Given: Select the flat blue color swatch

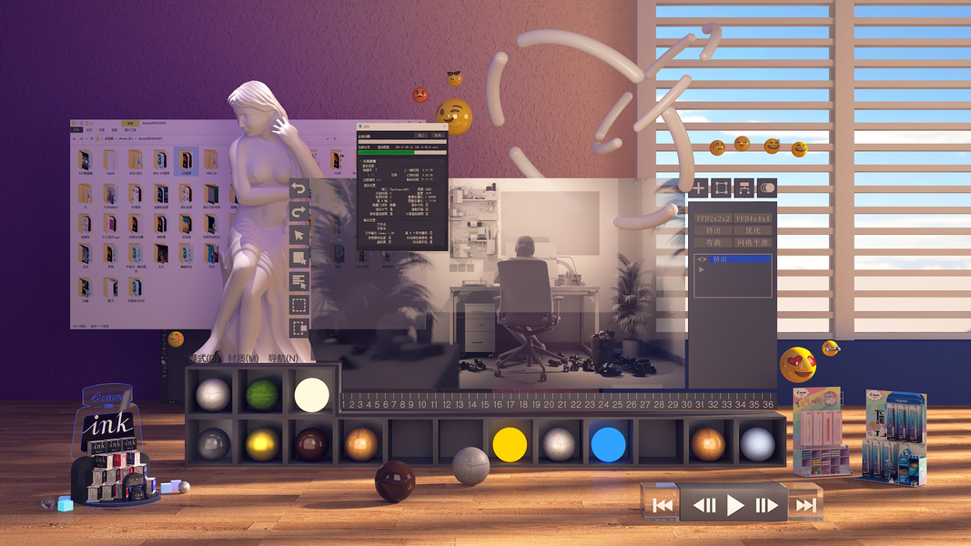Looking at the screenshot, I should (x=608, y=444).
